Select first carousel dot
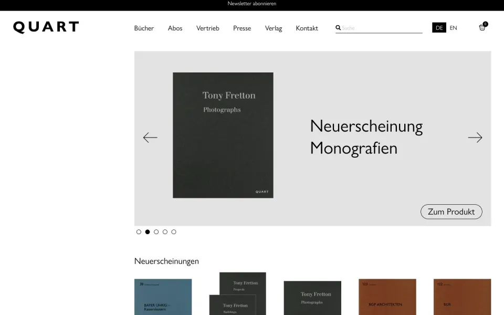 point(139,232)
